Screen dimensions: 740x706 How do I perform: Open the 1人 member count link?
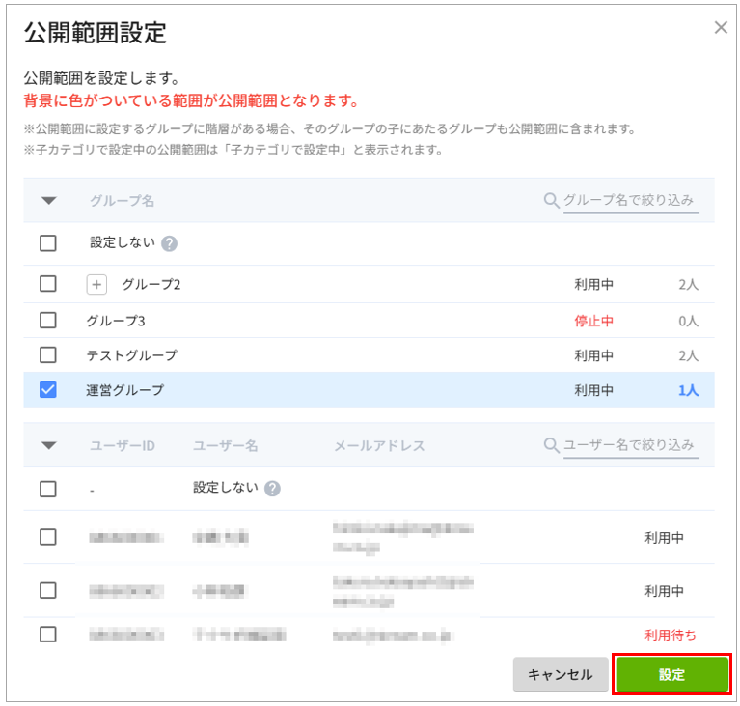point(687,390)
